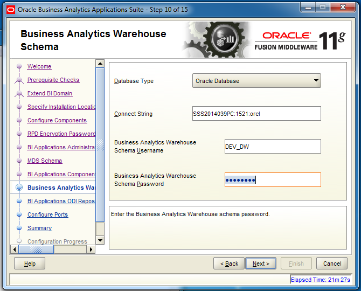Focus the Schema Password field
The height and width of the screenshot is (291, 361).
coord(273,179)
